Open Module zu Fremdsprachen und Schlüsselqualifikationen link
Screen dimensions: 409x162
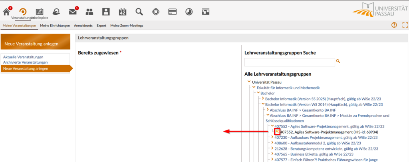[x=328, y=118]
